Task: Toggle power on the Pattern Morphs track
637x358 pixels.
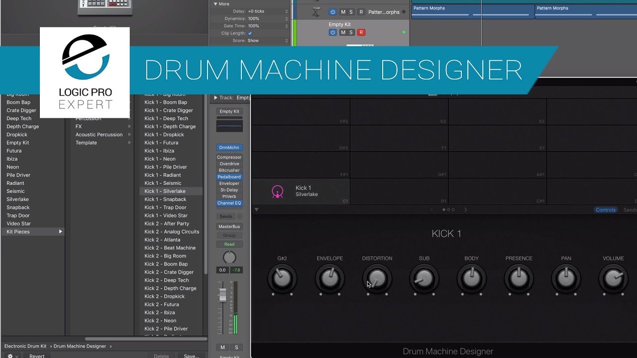Action: click(333, 12)
